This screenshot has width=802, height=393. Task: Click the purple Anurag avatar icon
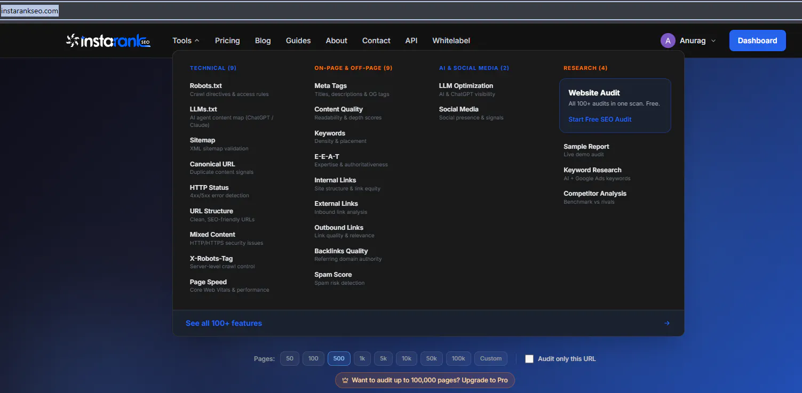coord(668,41)
